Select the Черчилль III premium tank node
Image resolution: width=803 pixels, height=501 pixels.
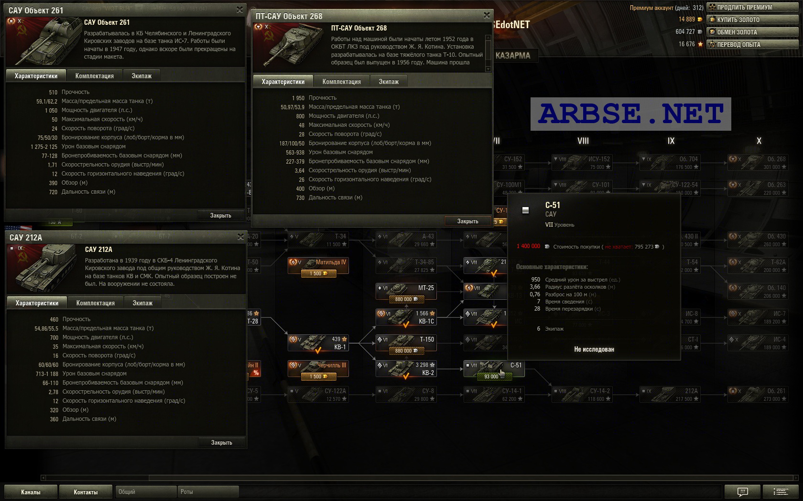coord(318,369)
